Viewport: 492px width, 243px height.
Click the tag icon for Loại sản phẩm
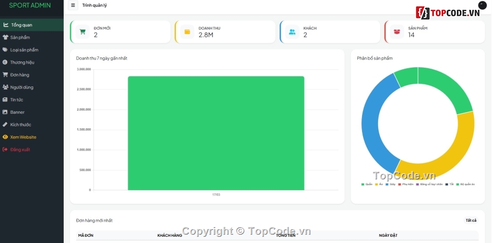[5, 50]
